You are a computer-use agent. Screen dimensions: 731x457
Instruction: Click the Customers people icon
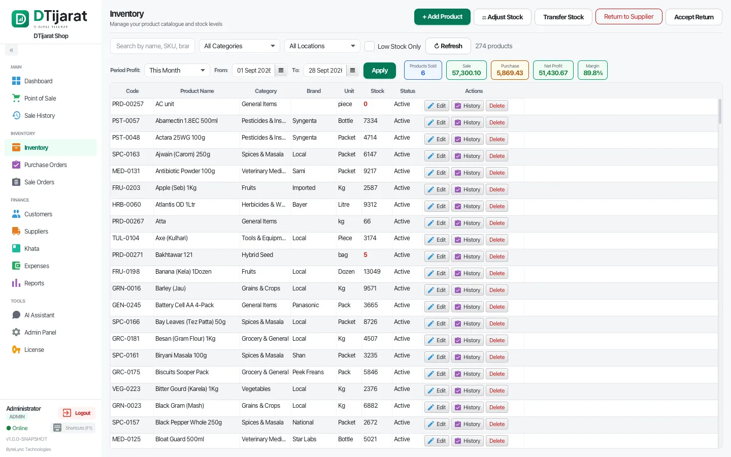(x=16, y=214)
